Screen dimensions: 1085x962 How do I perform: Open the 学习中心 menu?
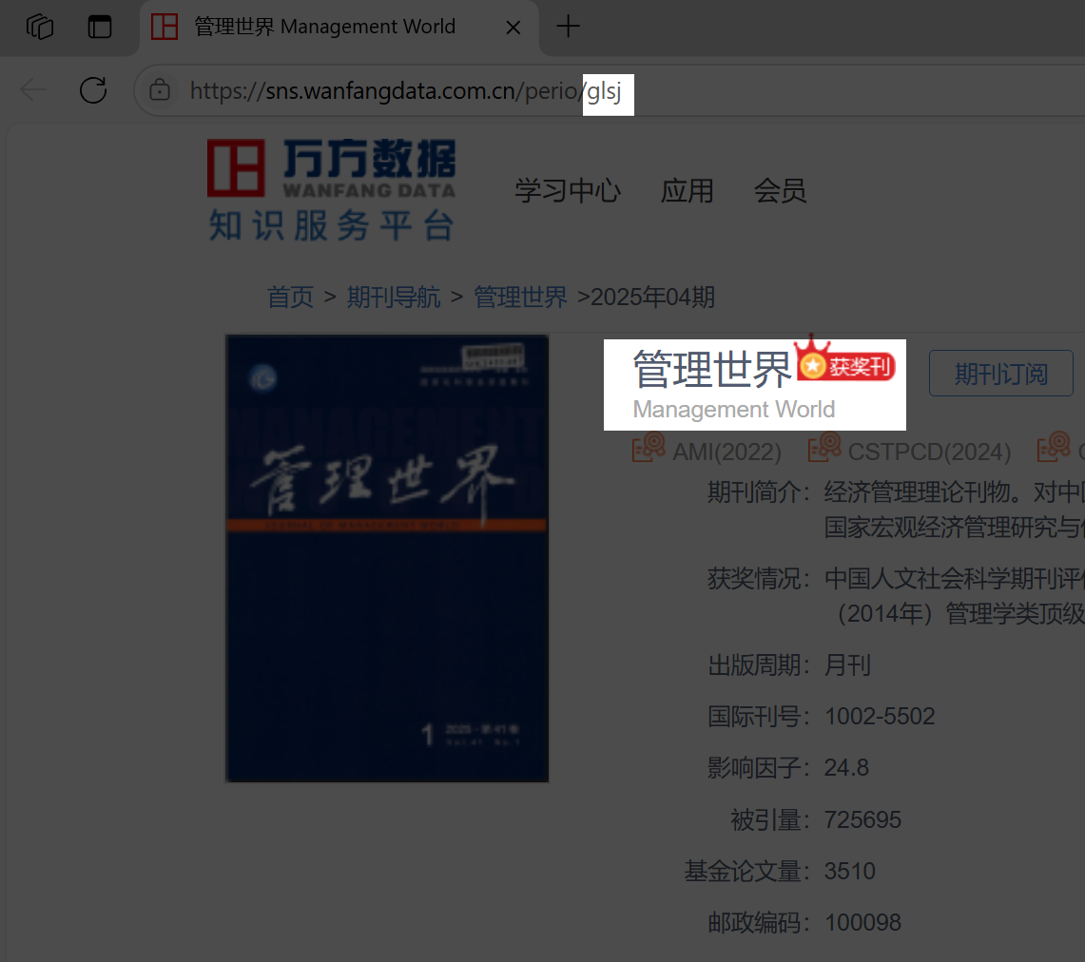[568, 190]
